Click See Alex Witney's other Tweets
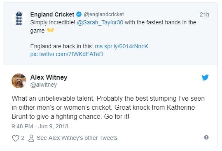The image size is (222, 151). [x=77, y=138]
